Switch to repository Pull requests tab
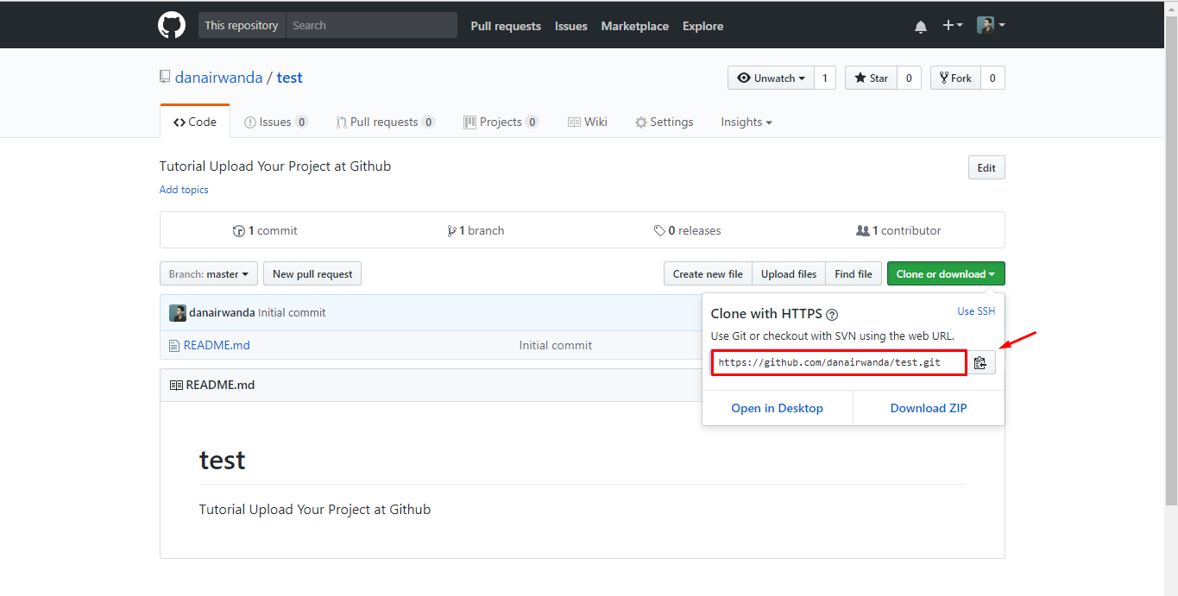1178x596 pixels. (x=386, y=122)
